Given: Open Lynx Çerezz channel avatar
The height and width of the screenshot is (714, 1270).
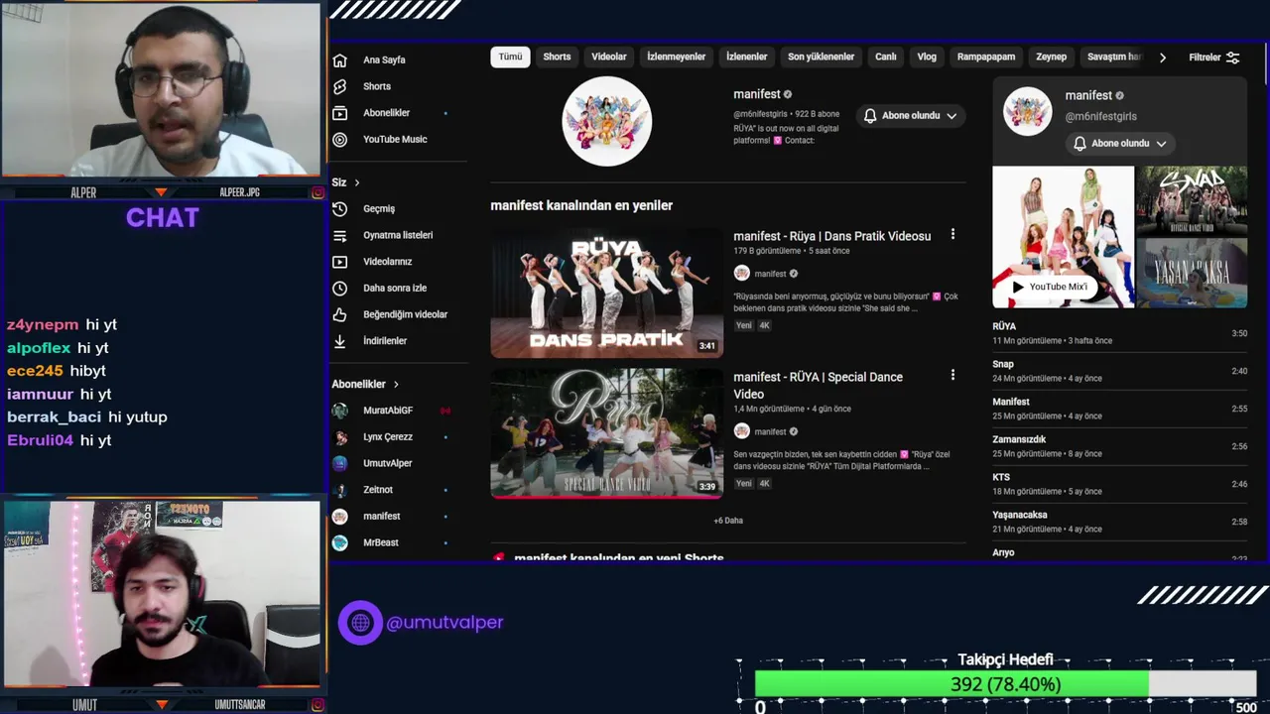Looking at the screenshot, I should 339,437.
